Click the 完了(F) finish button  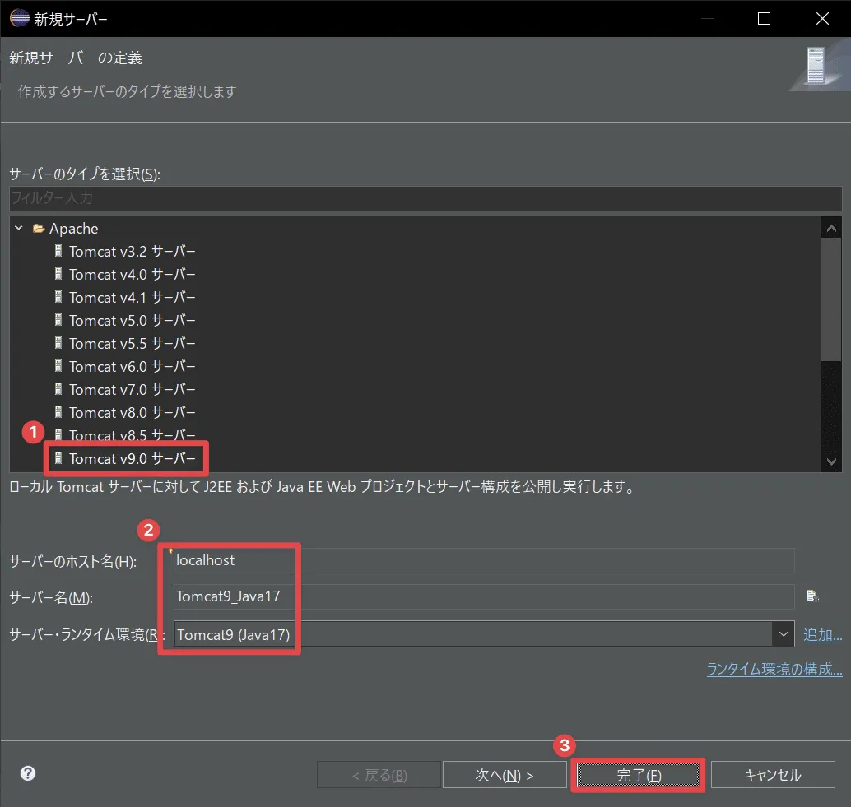click(x=639, y=775)
